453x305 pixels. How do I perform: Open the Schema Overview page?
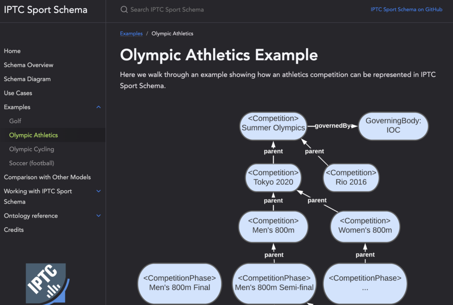[x=28, y=65]
